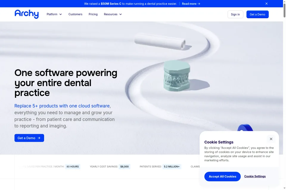Image resolution: width=286 pixels, height=190 pixels.
Task: Click the scrollbar down arrow
Action: (x=284, y=188)
